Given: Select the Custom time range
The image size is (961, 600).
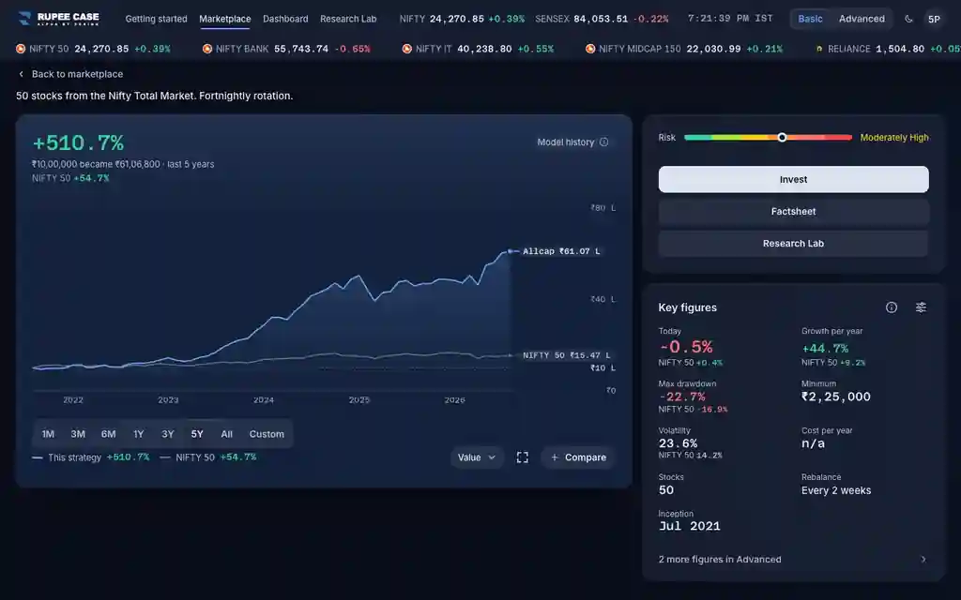Looking at the screenshot, I should coord(267,434).
